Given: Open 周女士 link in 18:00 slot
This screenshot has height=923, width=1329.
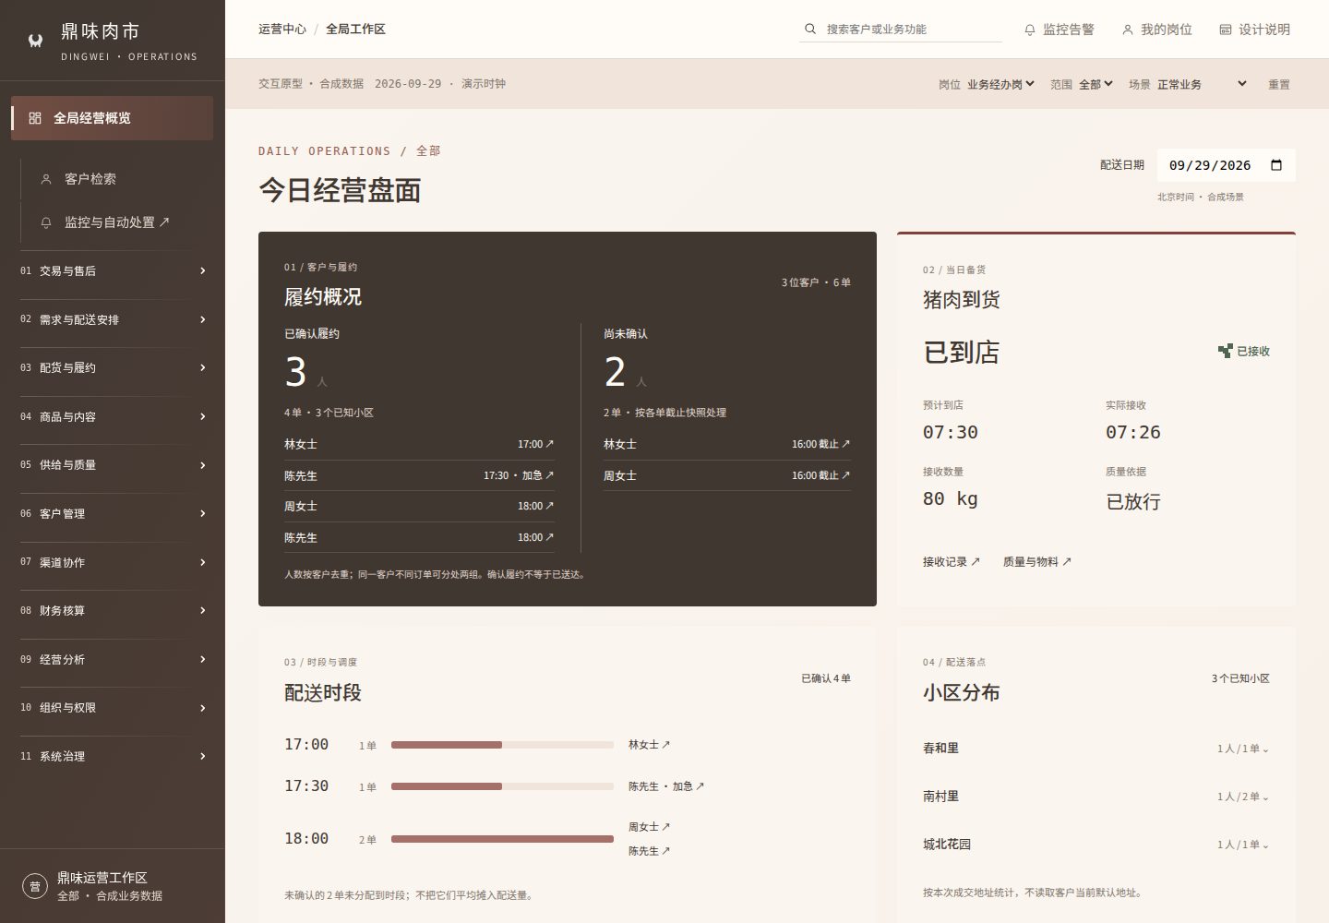Looking at the screenshot, I should pos(650,827).
